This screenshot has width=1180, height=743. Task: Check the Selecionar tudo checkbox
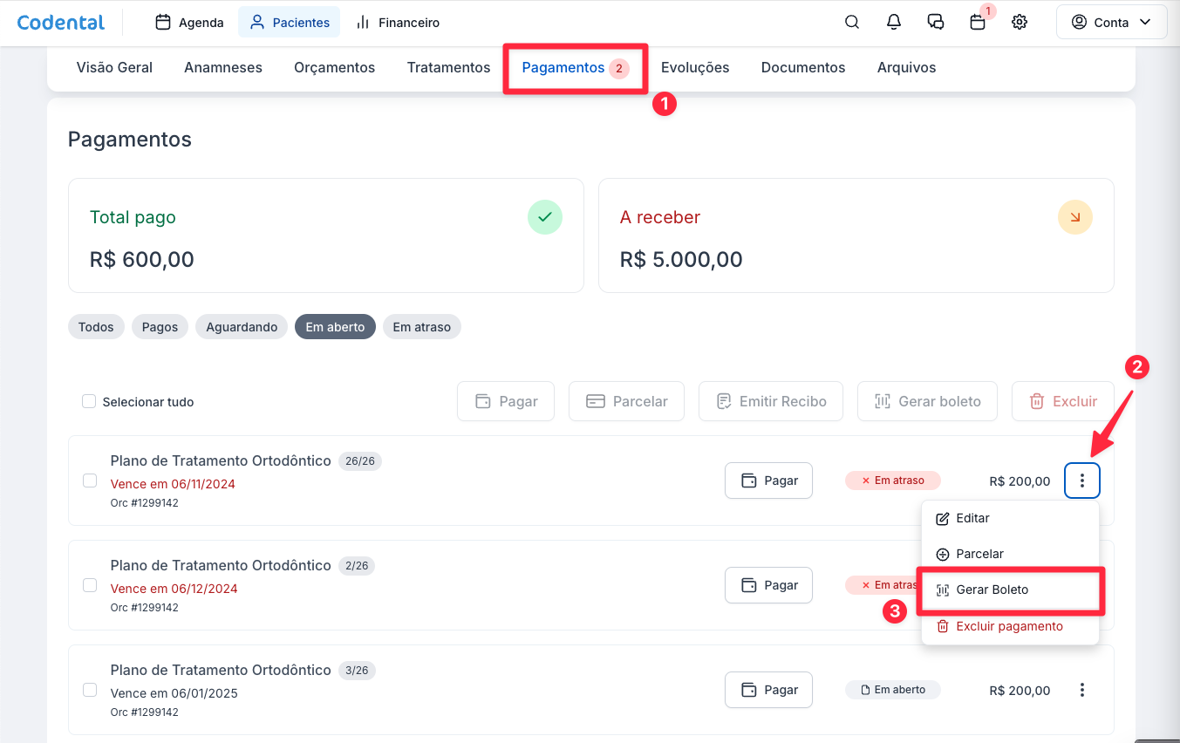click(89, 402)
